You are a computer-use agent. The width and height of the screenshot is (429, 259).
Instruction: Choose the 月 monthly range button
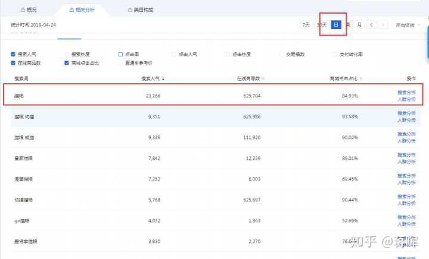(359, 25)
